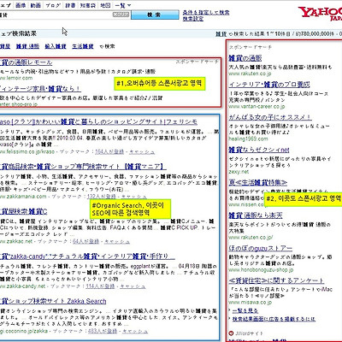
Task: Click the blue 検索 button
Action: click(x=155, y=15)
